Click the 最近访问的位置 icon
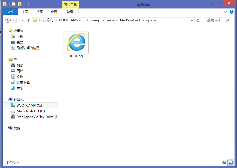The height and width of the screenshot is (168, 237). tap(13, 48)
